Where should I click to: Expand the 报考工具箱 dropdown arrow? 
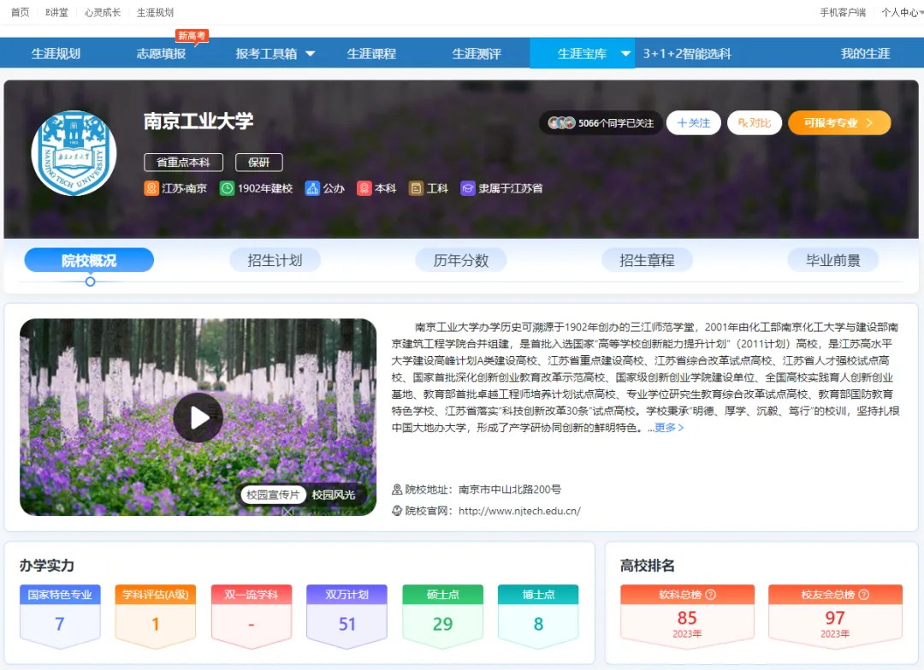pos(310,54)
